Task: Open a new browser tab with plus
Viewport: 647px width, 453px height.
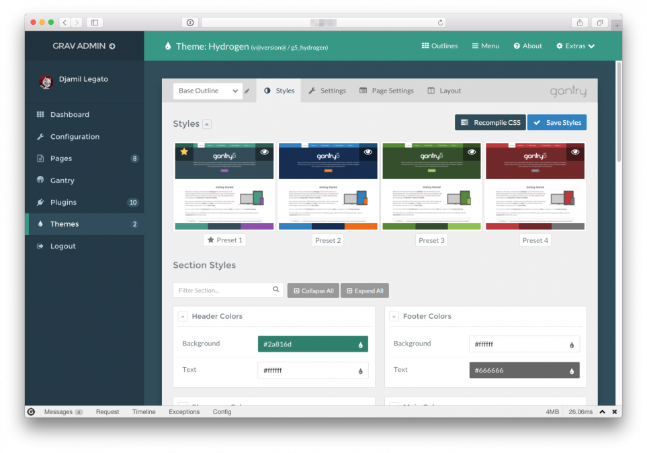Action: pyautogui.click(x=617, y=26)
